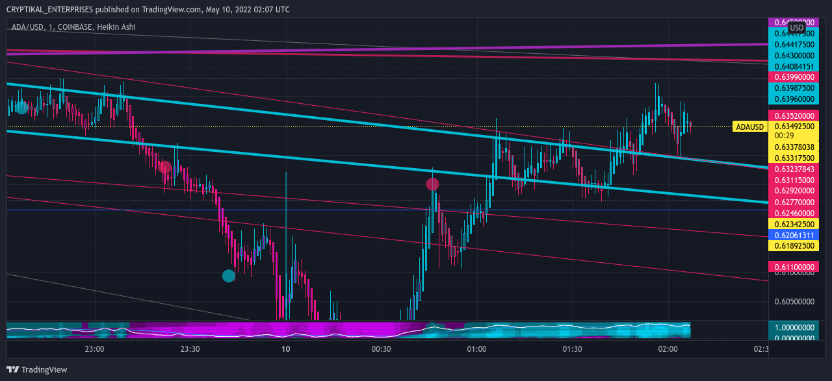The height and width of the screenshot is (381, 832).
Task: Select the 0.63520000 pink price label
Action: pos(795,116)
